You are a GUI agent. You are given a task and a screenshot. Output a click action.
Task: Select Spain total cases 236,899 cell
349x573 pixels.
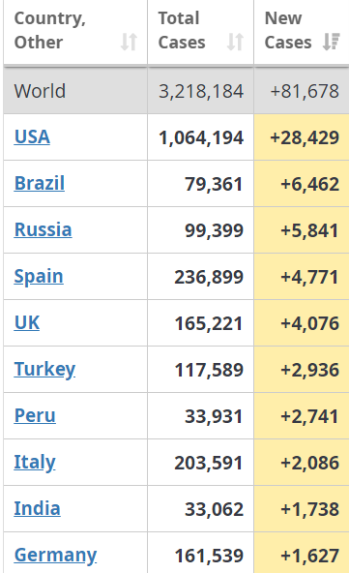tap(201, 277)
